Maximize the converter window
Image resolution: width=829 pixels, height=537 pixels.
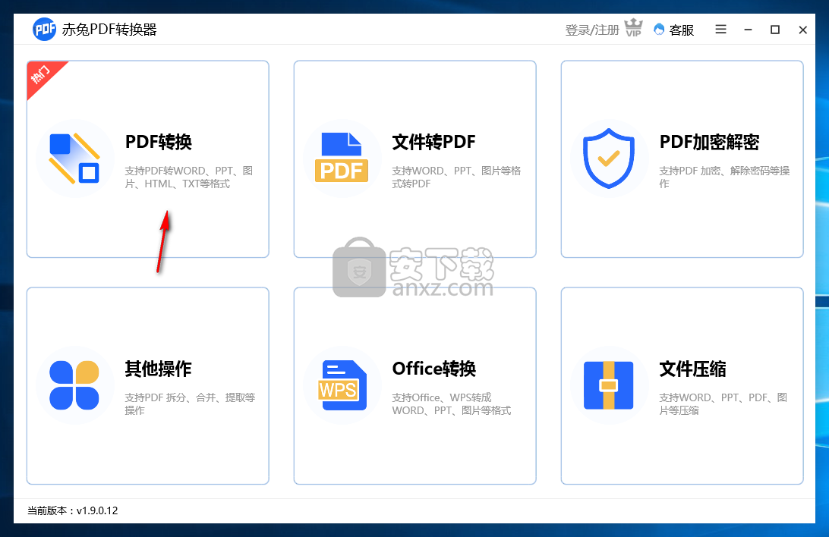(x=775, y=30)
